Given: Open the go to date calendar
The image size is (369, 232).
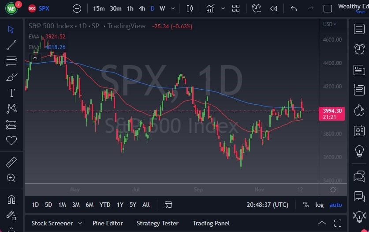Looking at the screenshot, I should click(x=168, y=205).
